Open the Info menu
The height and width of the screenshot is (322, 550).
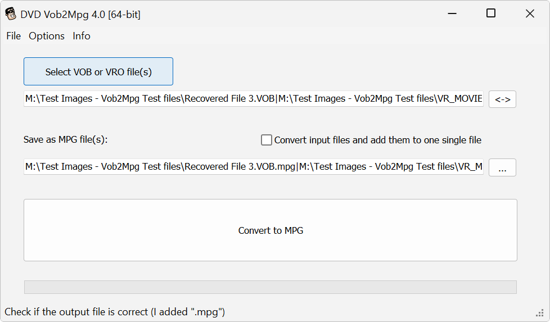pos(82,36)
